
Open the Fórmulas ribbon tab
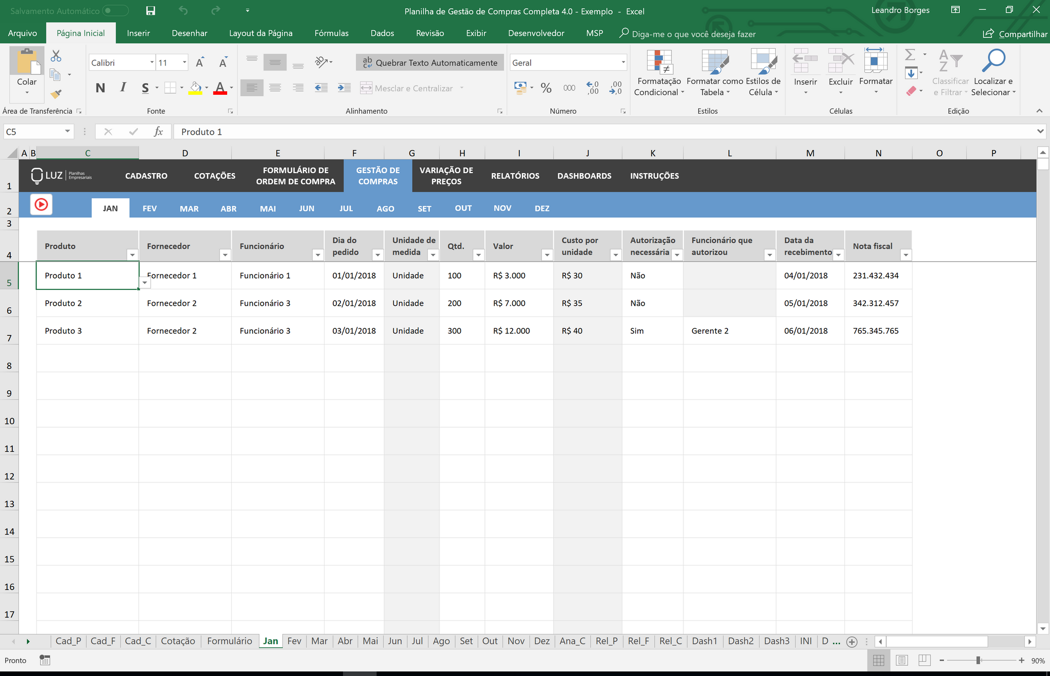pyautogui.click(x=331, y=33)
